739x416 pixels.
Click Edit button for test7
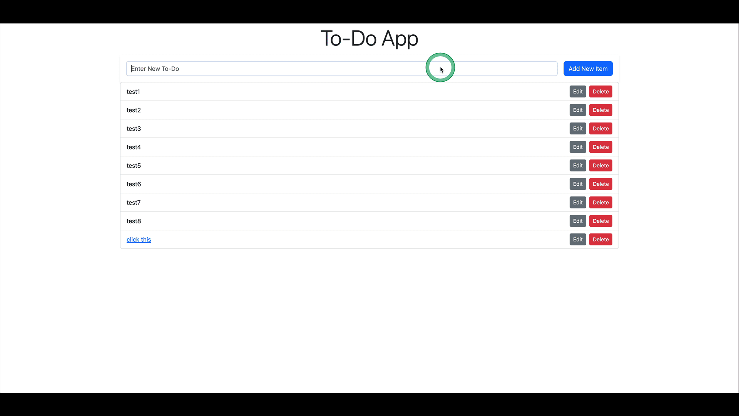578,202
